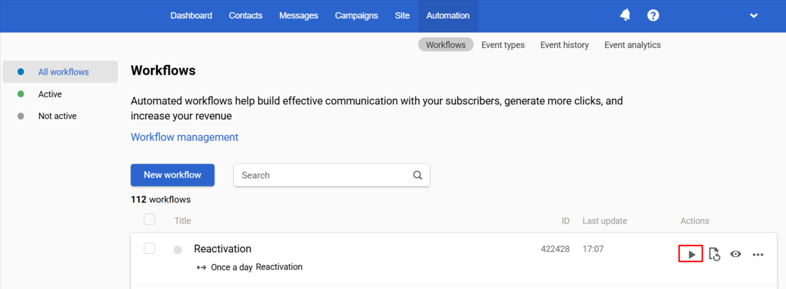Switch to the Event history tab
This screenshot has height=289, width=786.
tap(564, 45)
